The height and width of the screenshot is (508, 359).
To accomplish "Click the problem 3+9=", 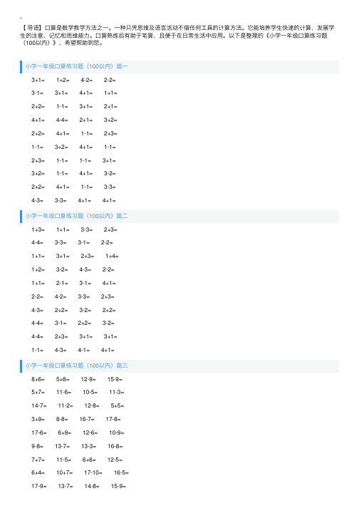I will [x=38, y=419].
